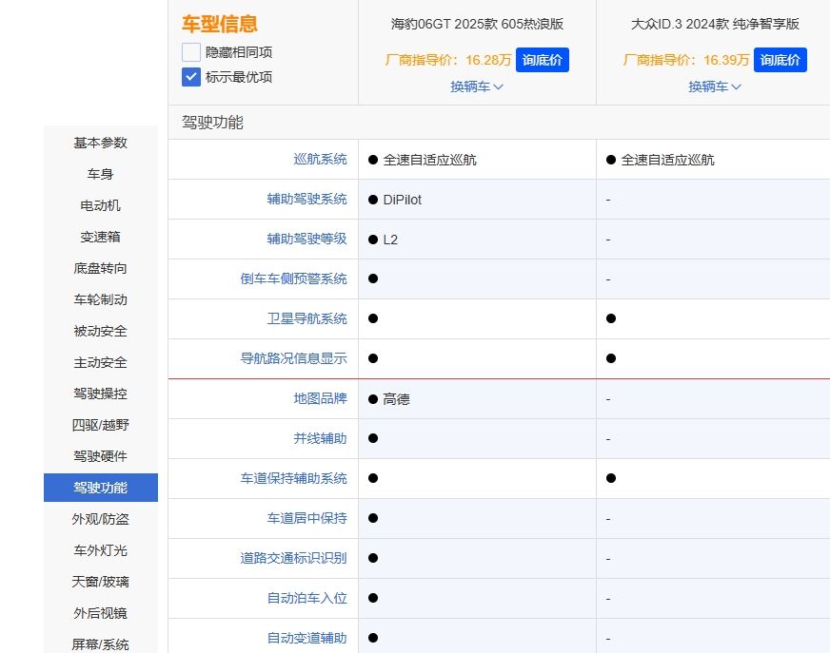Open the 换辆车 dropdown under 大众ID.3
This screenshot has height=653, width=830.
pyautogui.click(x=714, y=86)
